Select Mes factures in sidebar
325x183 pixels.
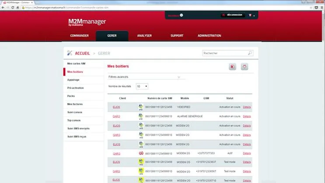click(75, 104)
